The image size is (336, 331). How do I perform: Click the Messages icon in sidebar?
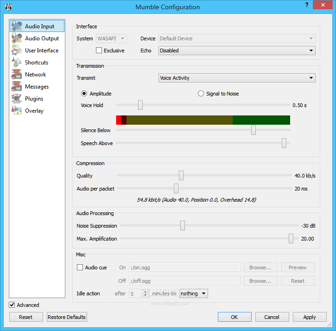(17, 86)
